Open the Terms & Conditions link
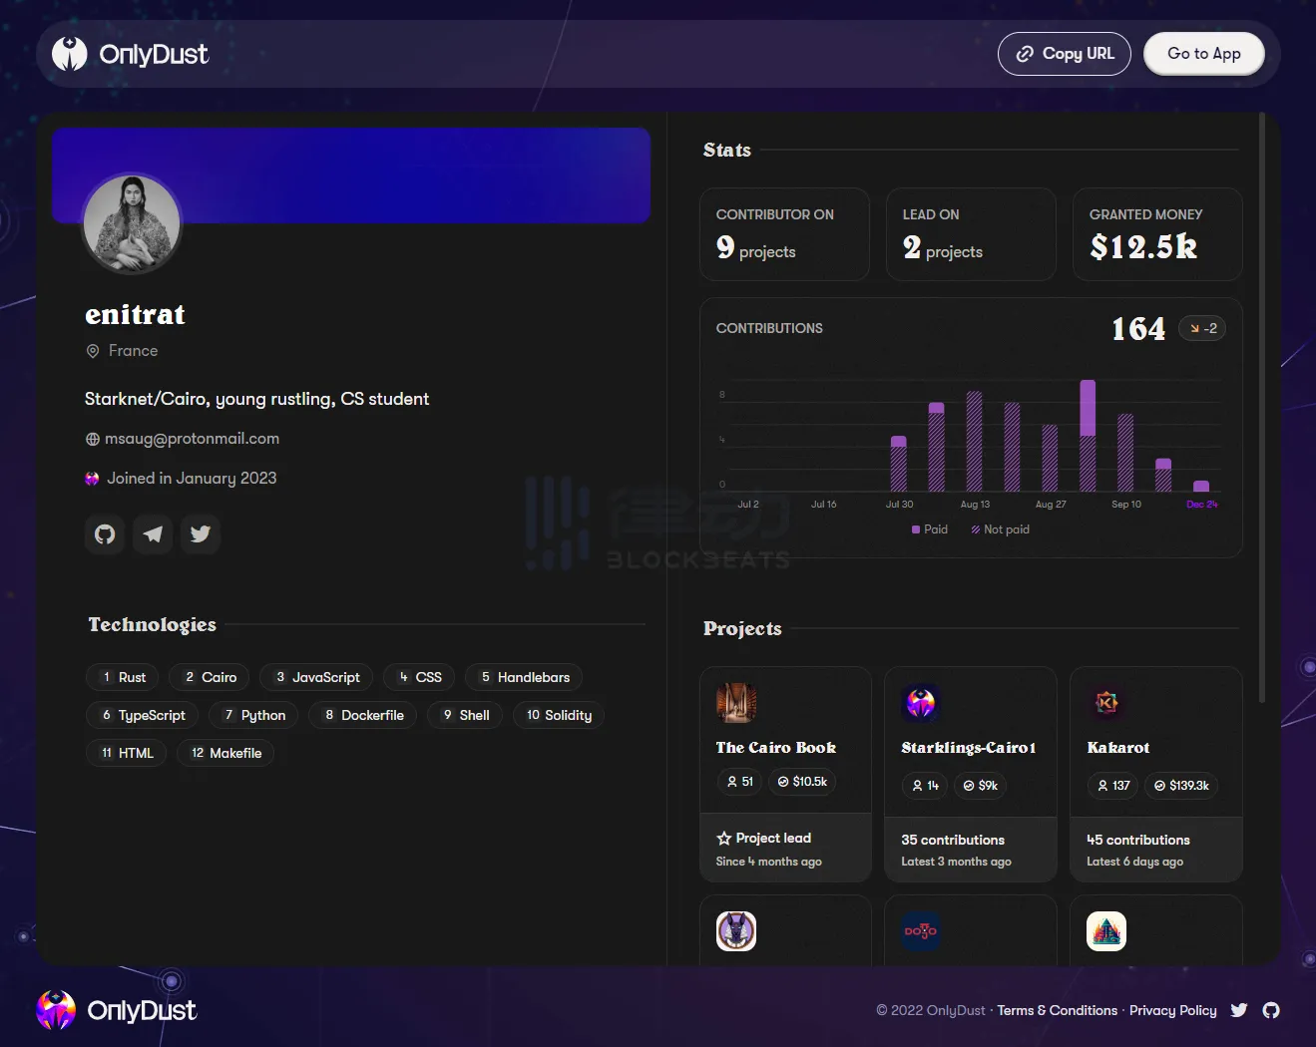The image size is (1316, 1047). [x=1057, y=1010]
